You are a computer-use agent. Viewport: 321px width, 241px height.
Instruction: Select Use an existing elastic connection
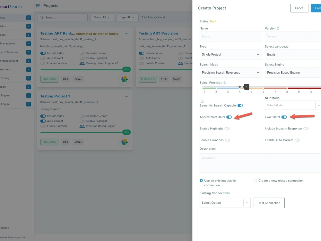point(201,181)
